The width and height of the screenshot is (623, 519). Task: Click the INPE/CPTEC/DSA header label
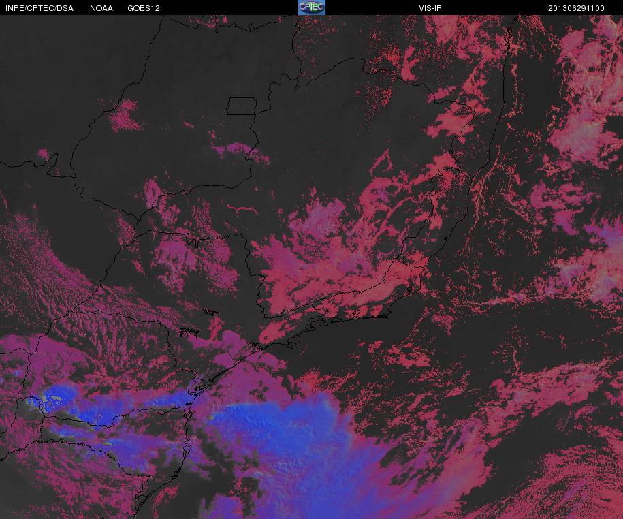[x=39, y=8]
